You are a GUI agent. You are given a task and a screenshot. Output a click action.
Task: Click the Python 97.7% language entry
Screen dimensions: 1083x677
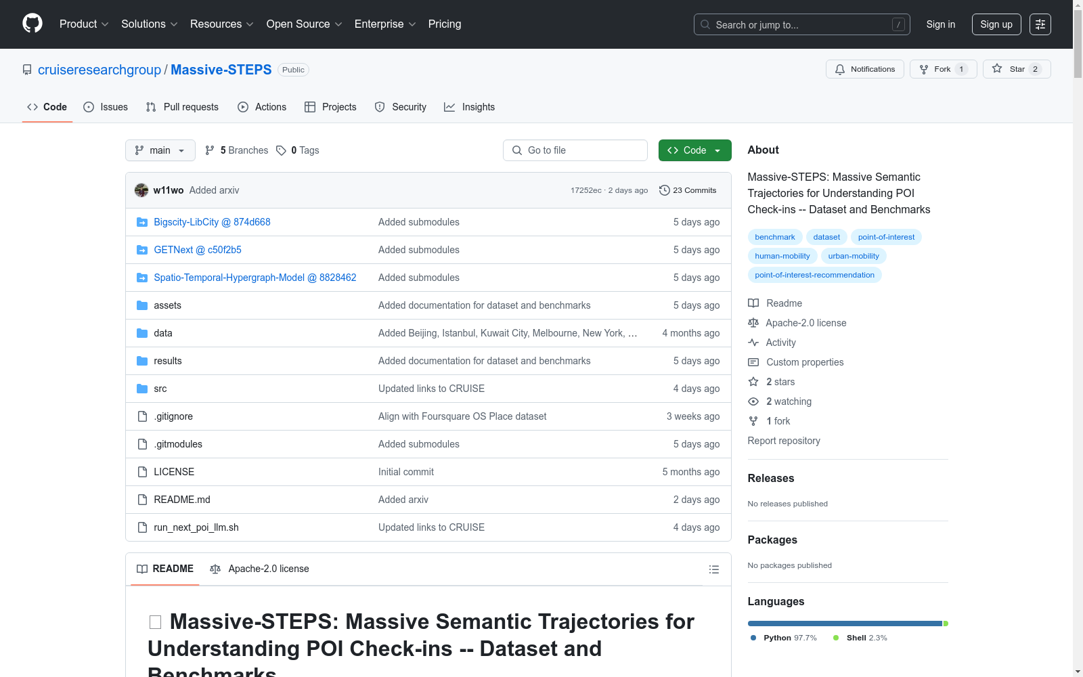click(784, 638)
